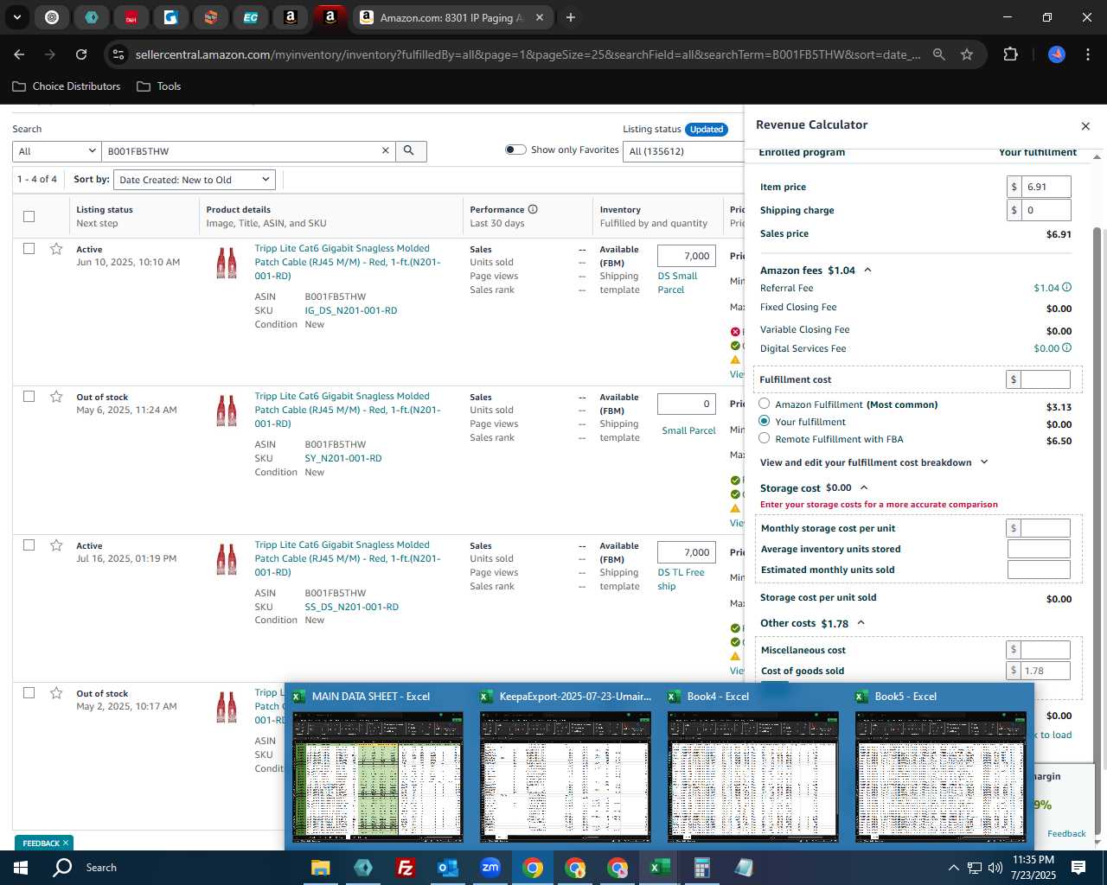This screenshot has height=885, width=1107.
Task: Open the Choice Distributors bookmark folder
Action: (x=67, y=86)
